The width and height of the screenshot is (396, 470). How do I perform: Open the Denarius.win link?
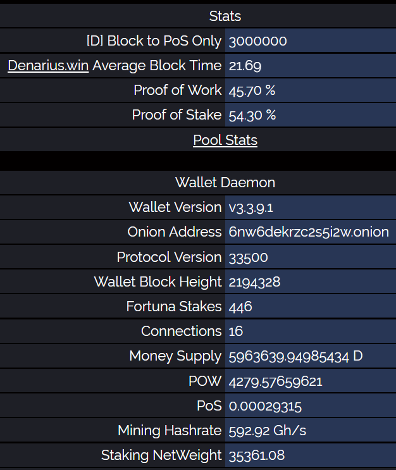click(48, 66)
